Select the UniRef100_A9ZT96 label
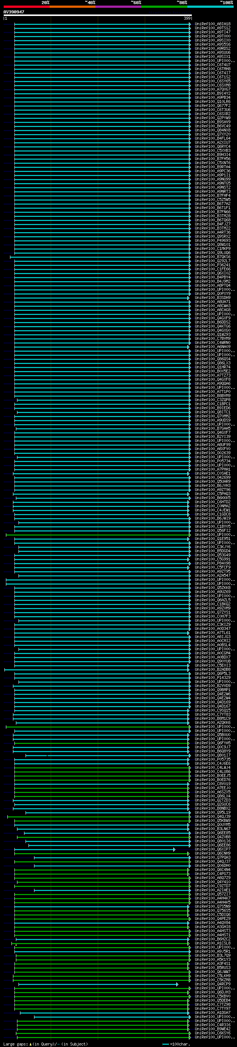Viewport: 237px width, 1047px height. pyautogui.click(x=213, y=490)
